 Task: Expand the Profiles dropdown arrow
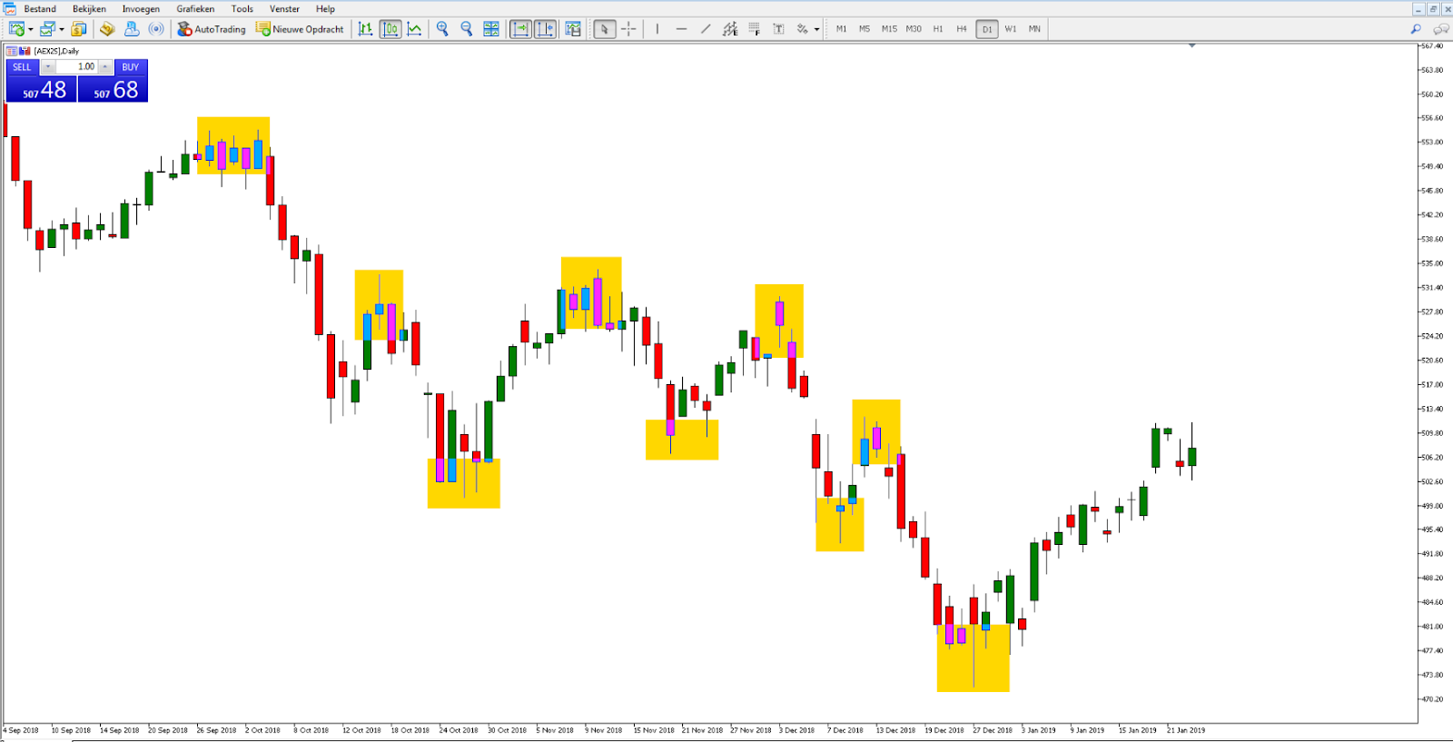(x=61, y=29)
